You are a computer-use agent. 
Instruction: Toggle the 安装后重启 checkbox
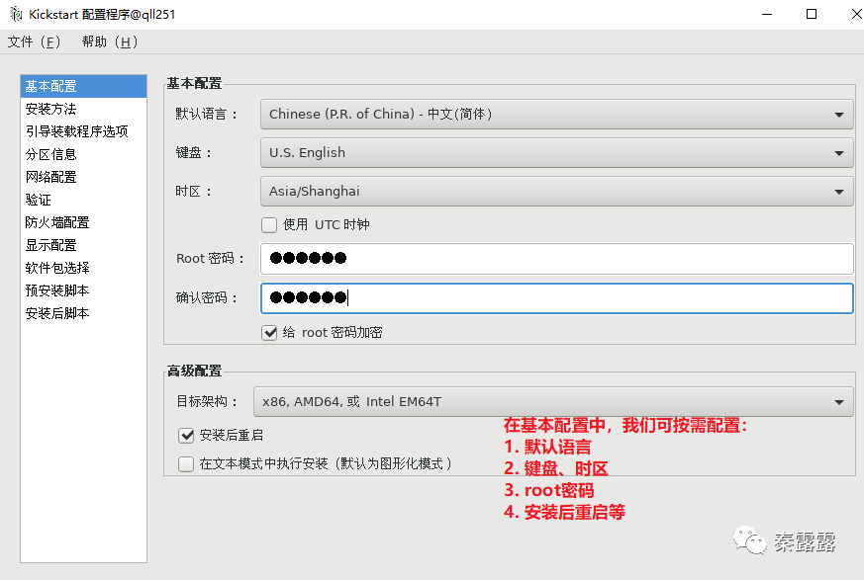[186, 436]
